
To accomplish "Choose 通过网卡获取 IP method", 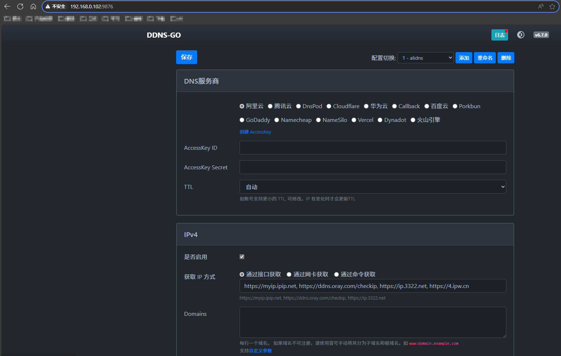I will (289, 274).
